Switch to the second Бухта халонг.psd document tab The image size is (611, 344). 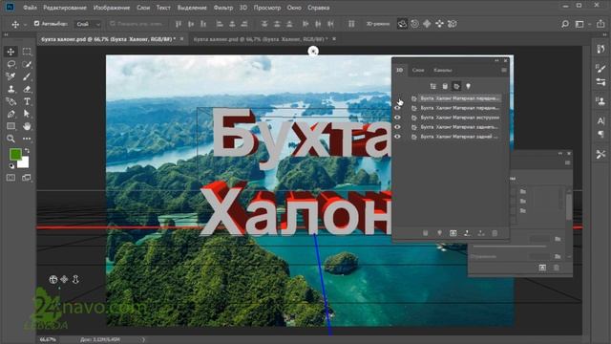tap(261, 39)
